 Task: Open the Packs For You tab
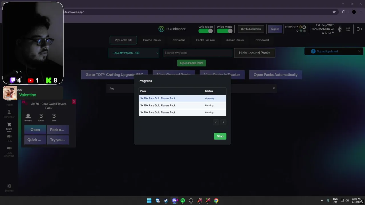205,40
